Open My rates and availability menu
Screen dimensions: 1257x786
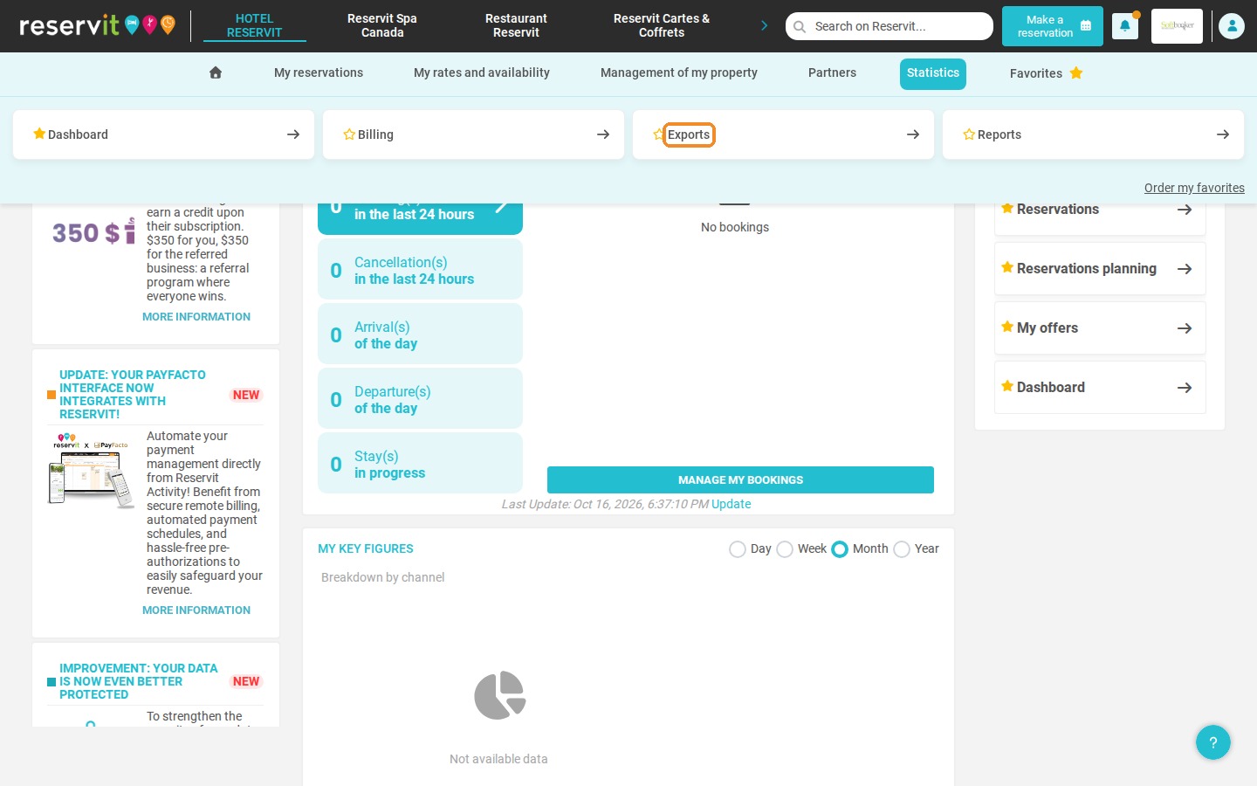(x=482, y=72)
